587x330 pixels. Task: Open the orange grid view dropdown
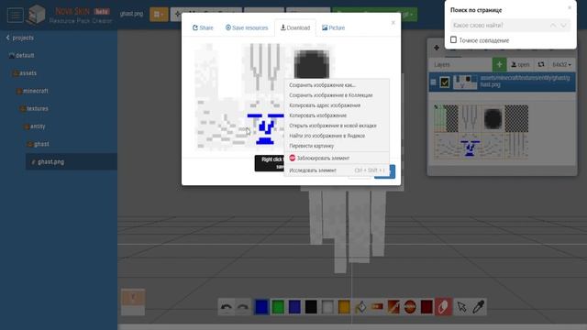159,15
